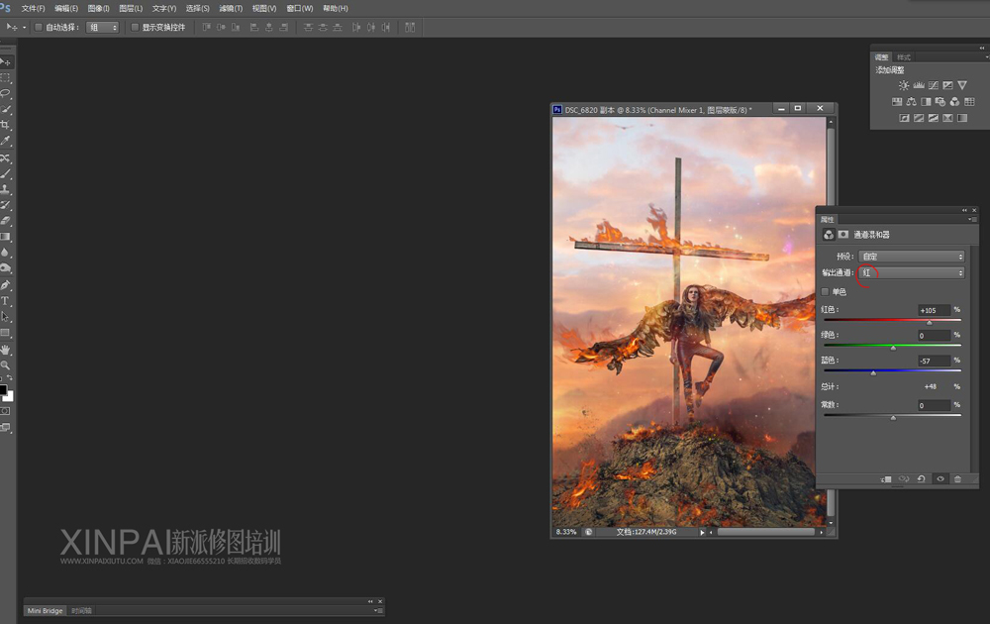This screenshot has width=990, height=624.
Task: Switch to the 样式 styles tab
Action: tap(904, 56)
